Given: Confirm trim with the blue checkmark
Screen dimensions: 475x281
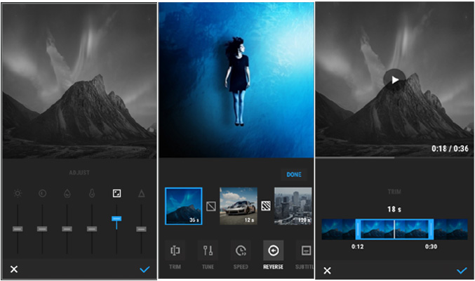Looking at the screenshot, I should point(462,270).
